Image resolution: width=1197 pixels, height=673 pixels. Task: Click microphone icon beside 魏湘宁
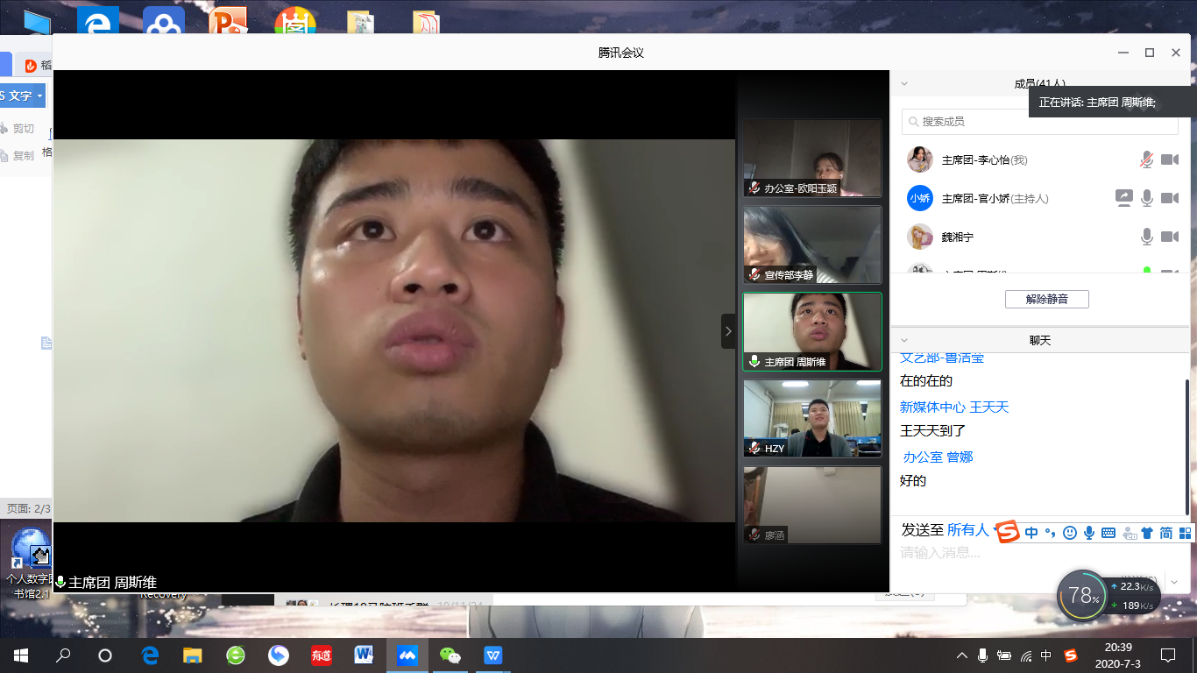point(1146,237)
